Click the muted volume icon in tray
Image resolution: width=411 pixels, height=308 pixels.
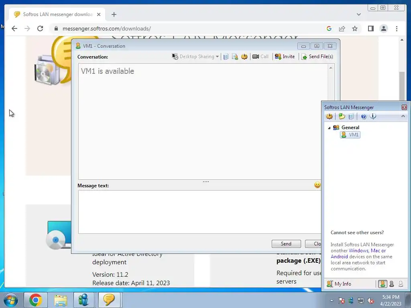point(370,300)
